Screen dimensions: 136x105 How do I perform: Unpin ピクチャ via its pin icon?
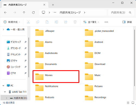click(25, 61)
